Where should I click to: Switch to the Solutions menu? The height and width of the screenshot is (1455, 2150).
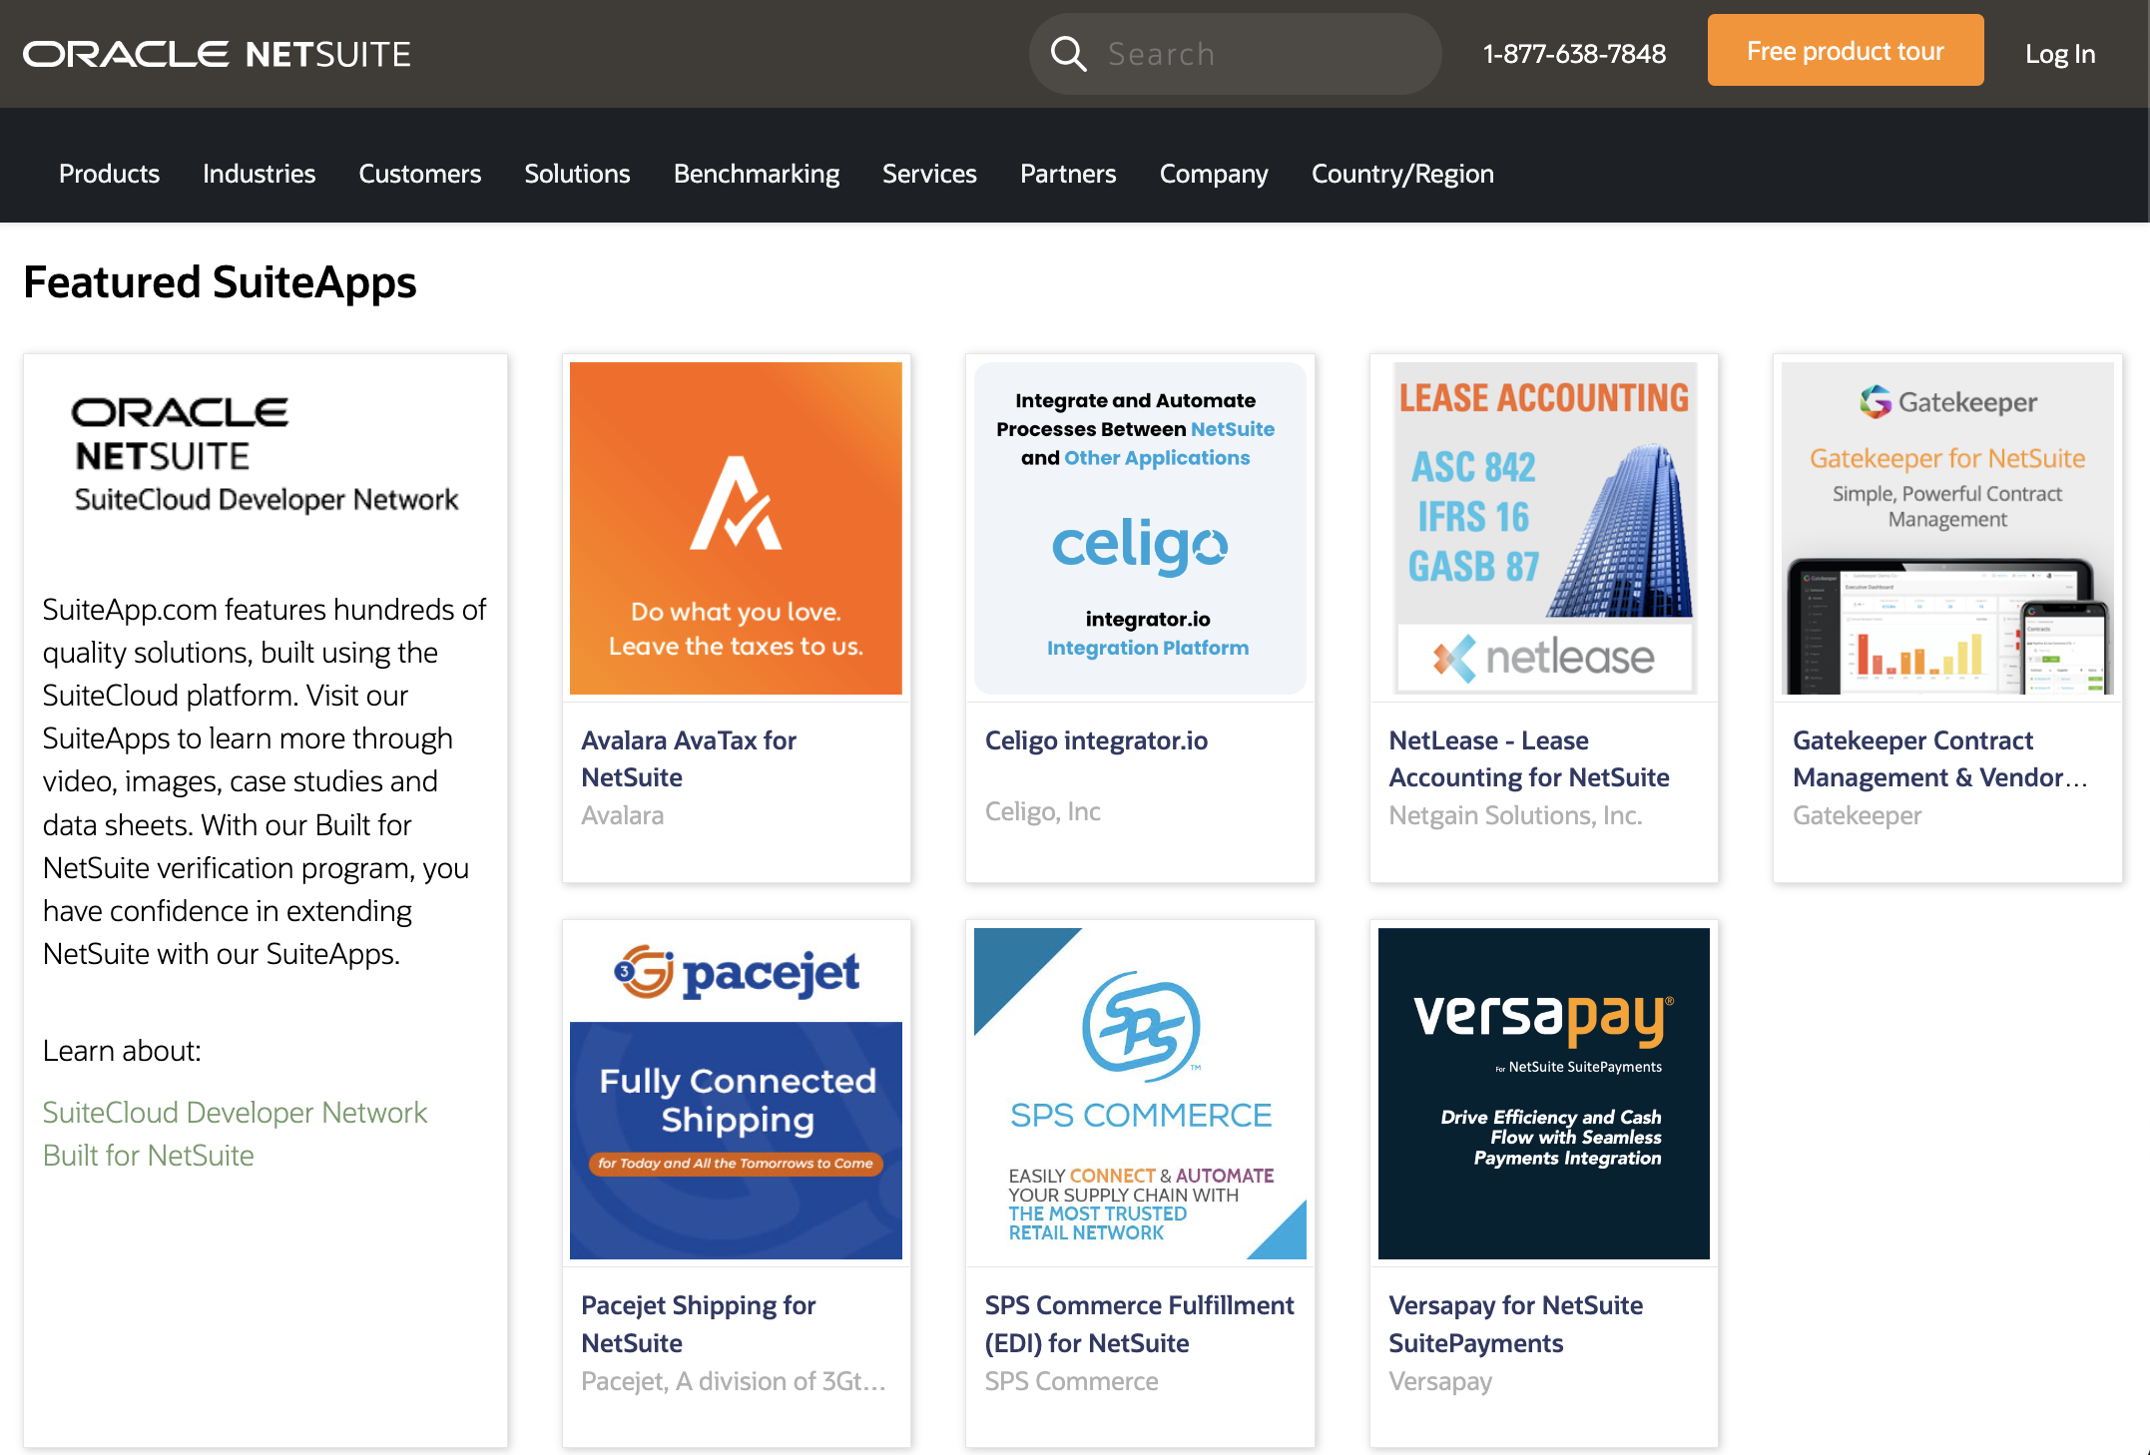[x=577, y=173]
